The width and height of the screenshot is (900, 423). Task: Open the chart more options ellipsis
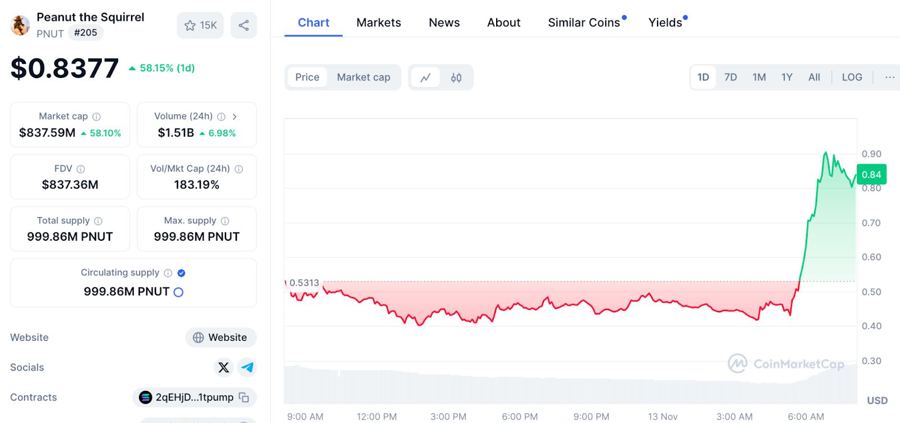point(889,78)
